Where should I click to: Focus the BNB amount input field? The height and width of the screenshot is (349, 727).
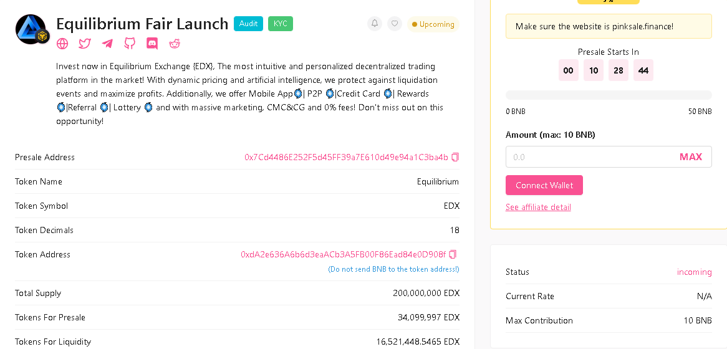click(x=609, y=156)
